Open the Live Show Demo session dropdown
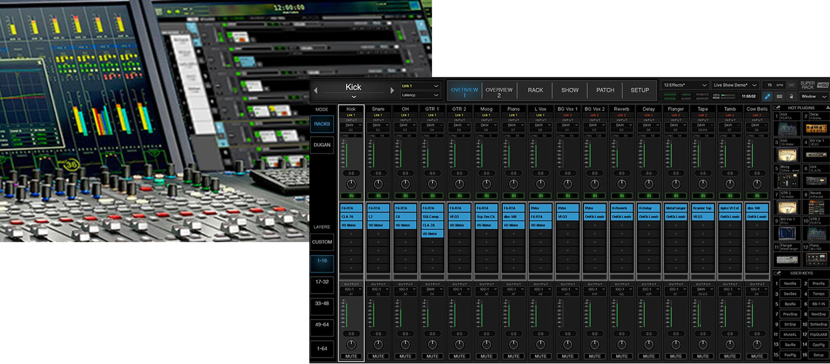Image resolution: width=830 pixels, height=364 pixels. coord(735,85)
